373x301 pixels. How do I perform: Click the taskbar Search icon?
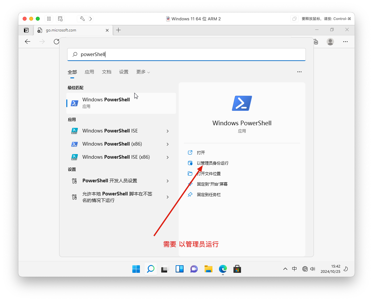151,269
